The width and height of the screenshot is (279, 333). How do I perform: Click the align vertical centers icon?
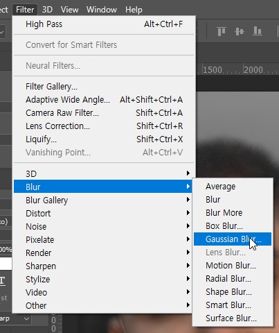click(240, 31)
